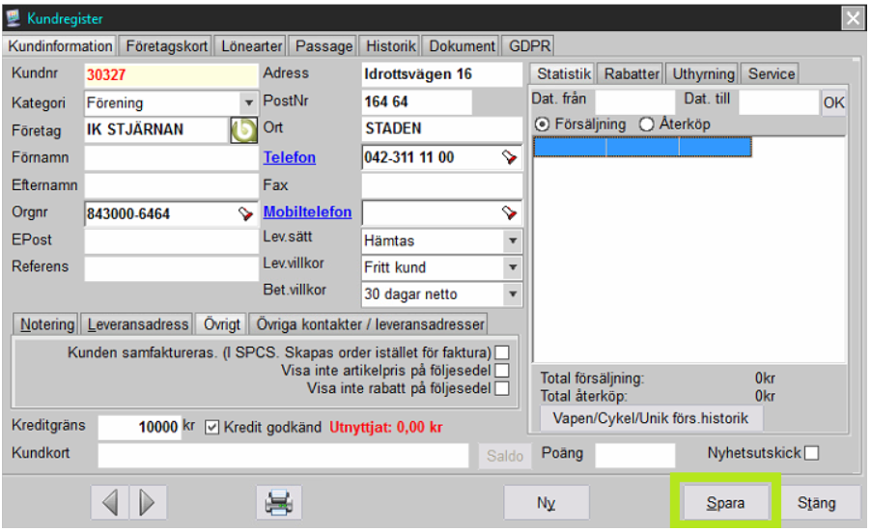
Task: Click the pin icon in Telefon field
Action: click(x=509, y=157)
